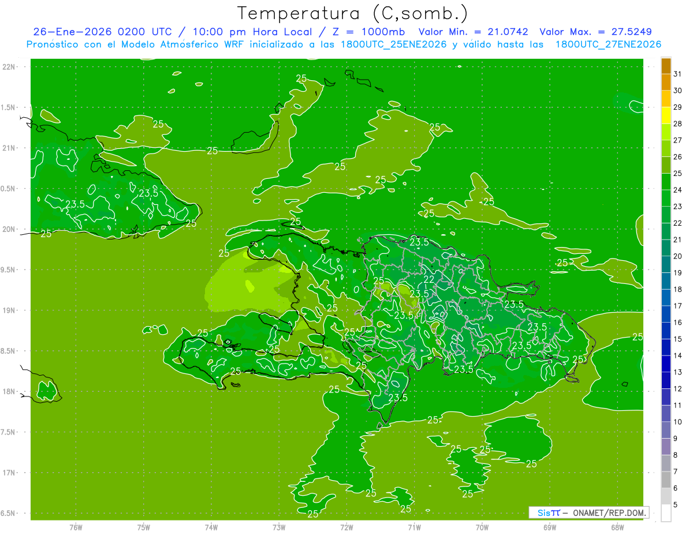Select the legend swatch between 22 and 23
The image size is (693, 535).
coord(666,215)
